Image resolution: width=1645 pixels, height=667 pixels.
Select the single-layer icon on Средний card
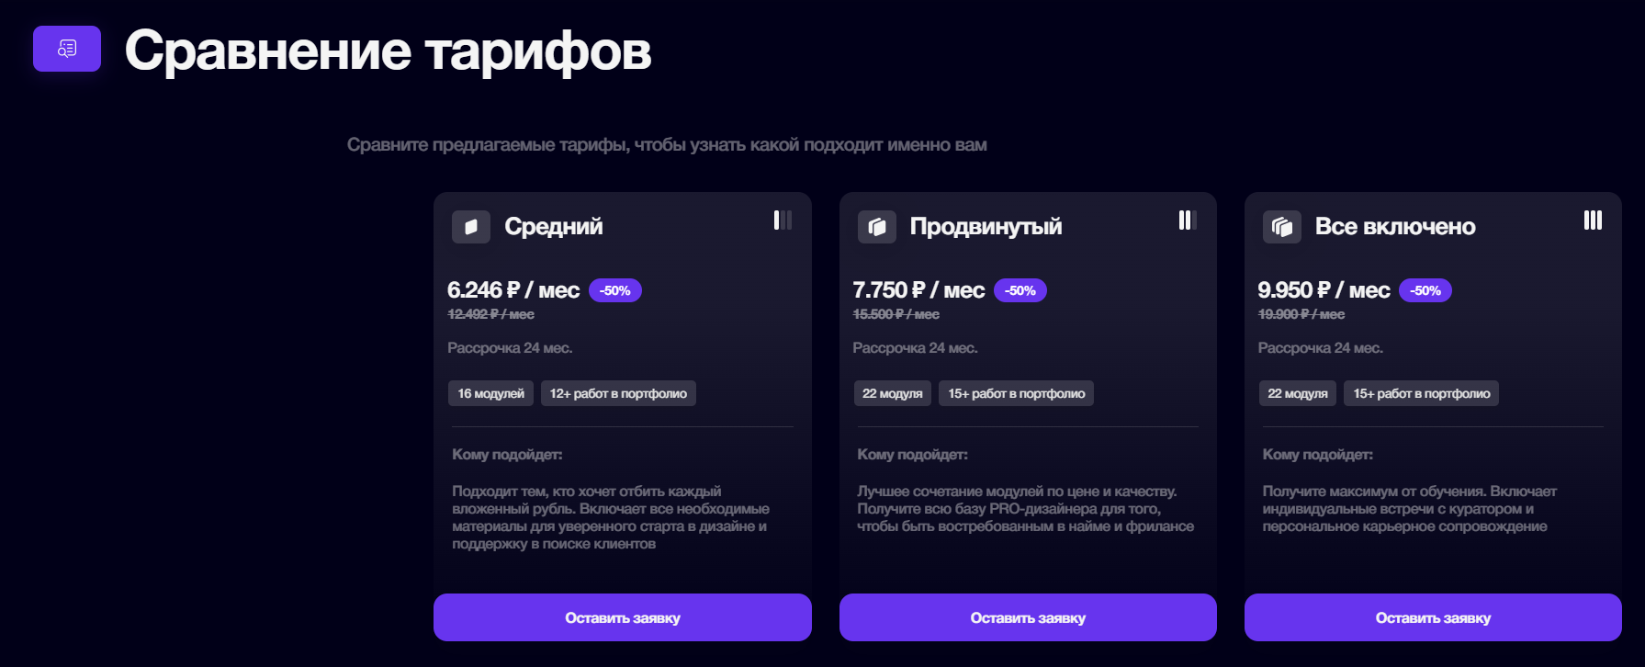470,226
